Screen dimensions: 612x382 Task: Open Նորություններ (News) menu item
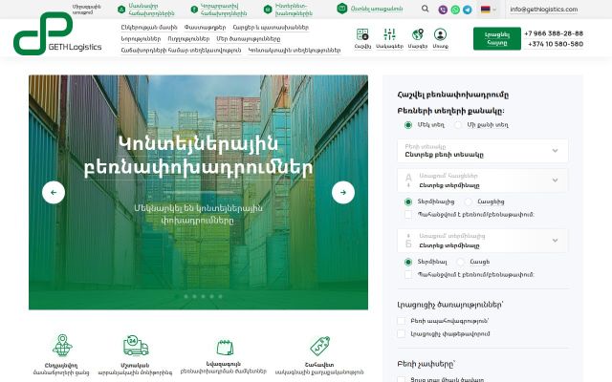point(141,39)
